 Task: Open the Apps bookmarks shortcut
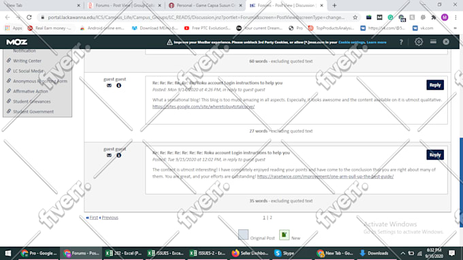(x=14, y=28)
